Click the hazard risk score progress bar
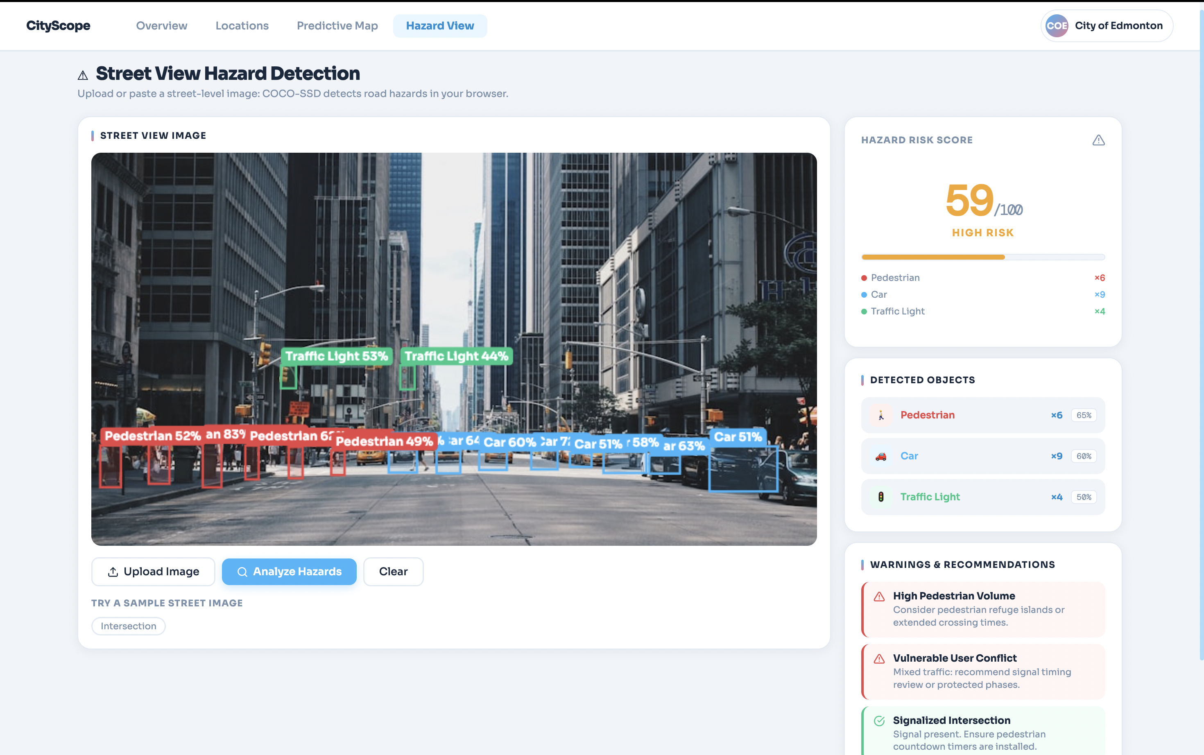 982,257
